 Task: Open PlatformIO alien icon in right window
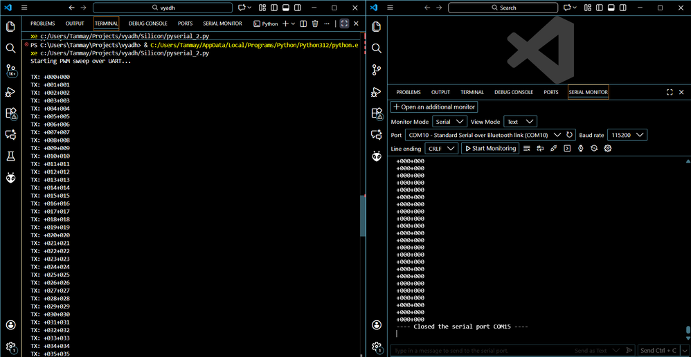[377, 156]
